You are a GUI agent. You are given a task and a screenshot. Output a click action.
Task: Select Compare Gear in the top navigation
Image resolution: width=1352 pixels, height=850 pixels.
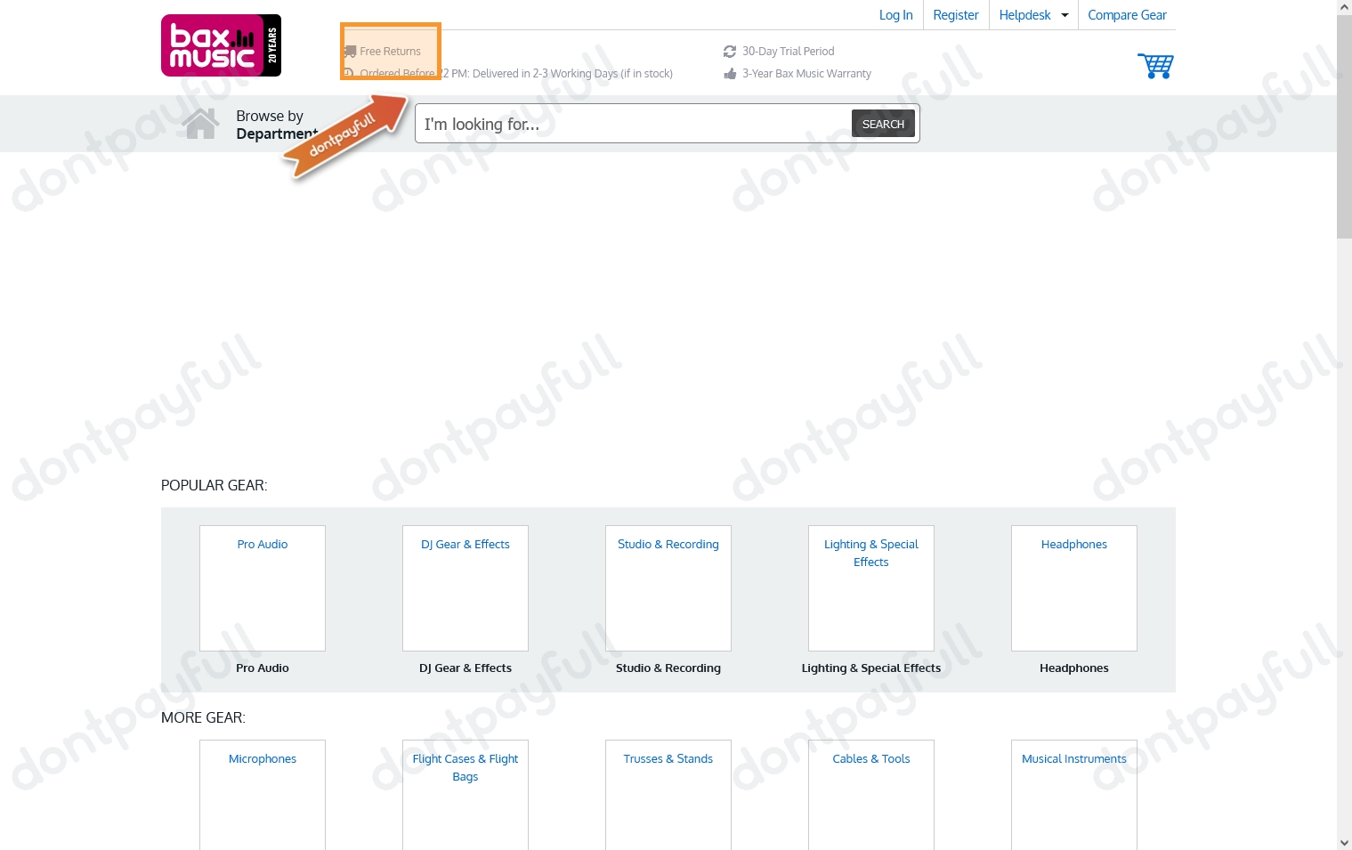[1127, 15]
